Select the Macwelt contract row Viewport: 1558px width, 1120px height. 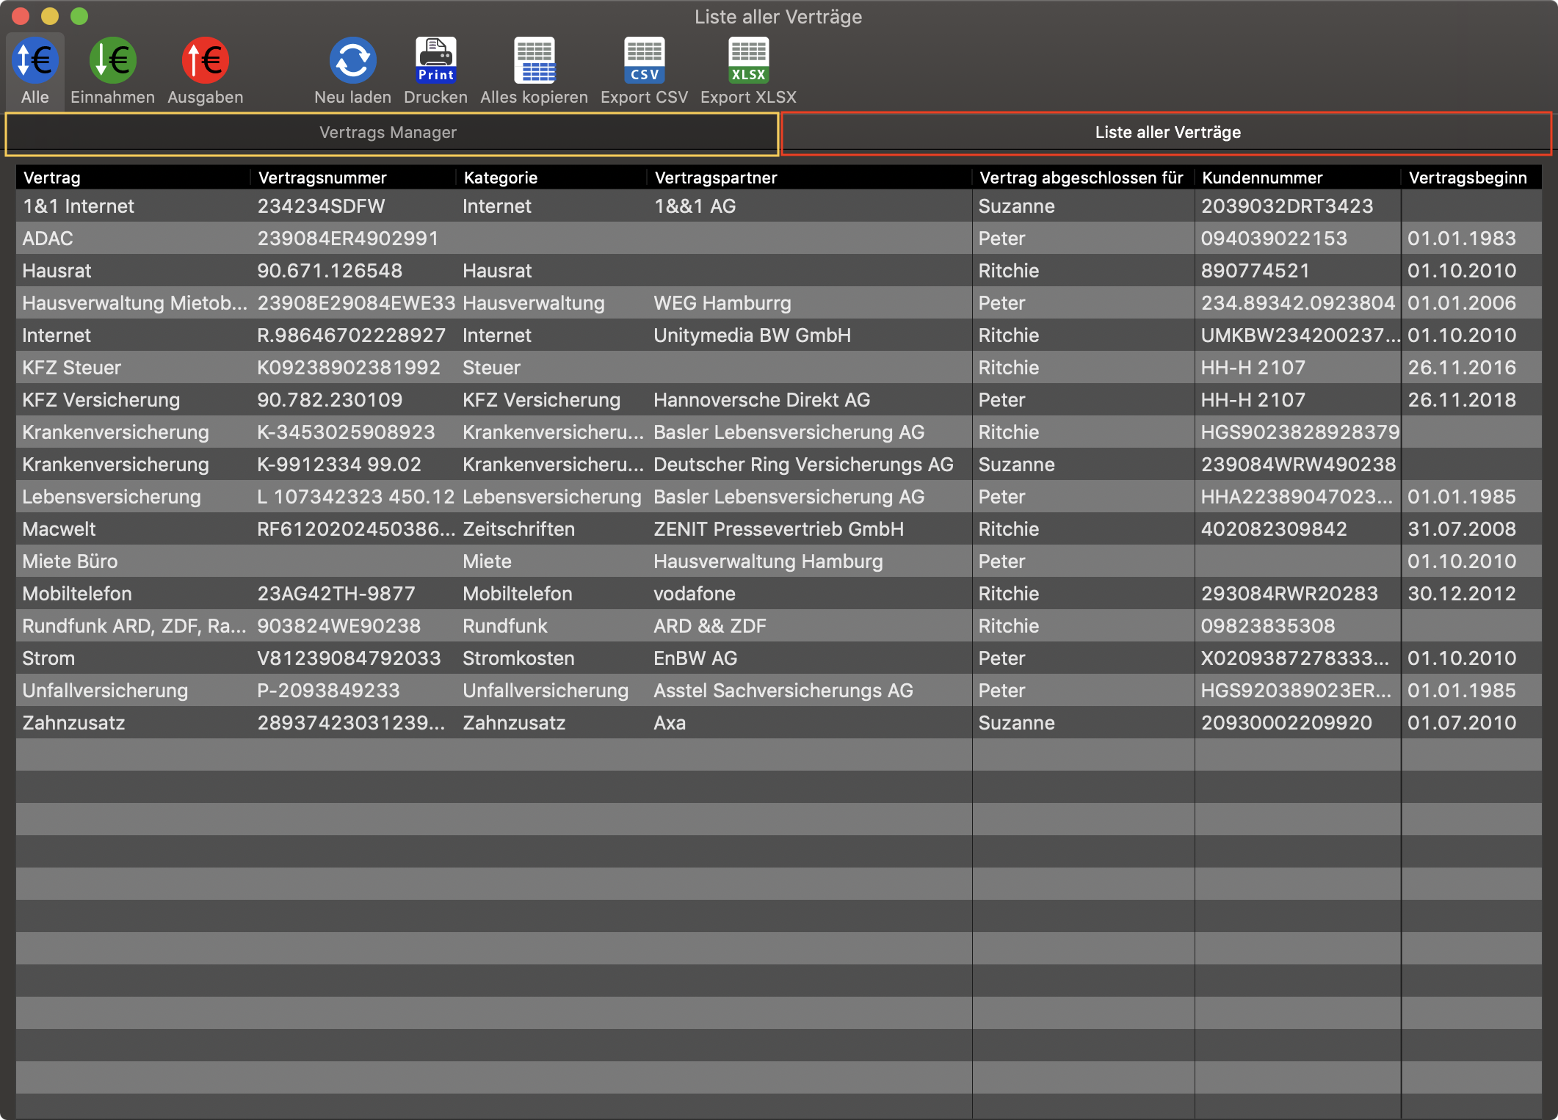[779, 529]
